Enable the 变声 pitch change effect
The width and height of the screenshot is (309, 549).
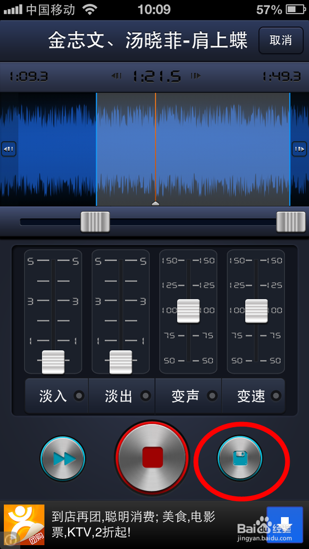(x=188, y=396)
